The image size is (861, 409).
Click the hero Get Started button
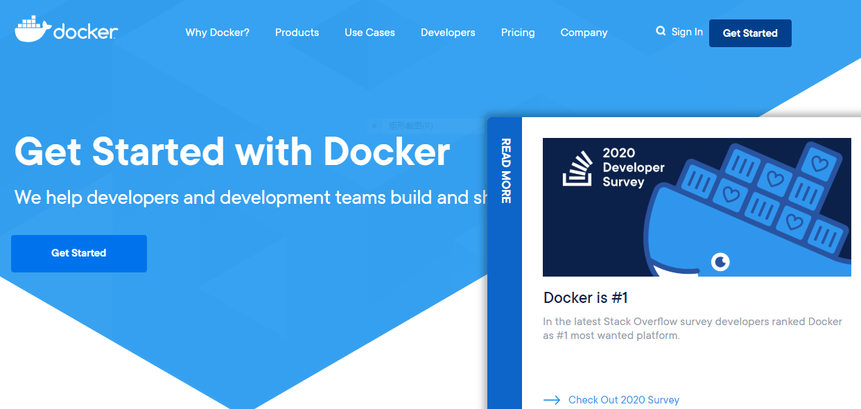[x=78, y=253]
